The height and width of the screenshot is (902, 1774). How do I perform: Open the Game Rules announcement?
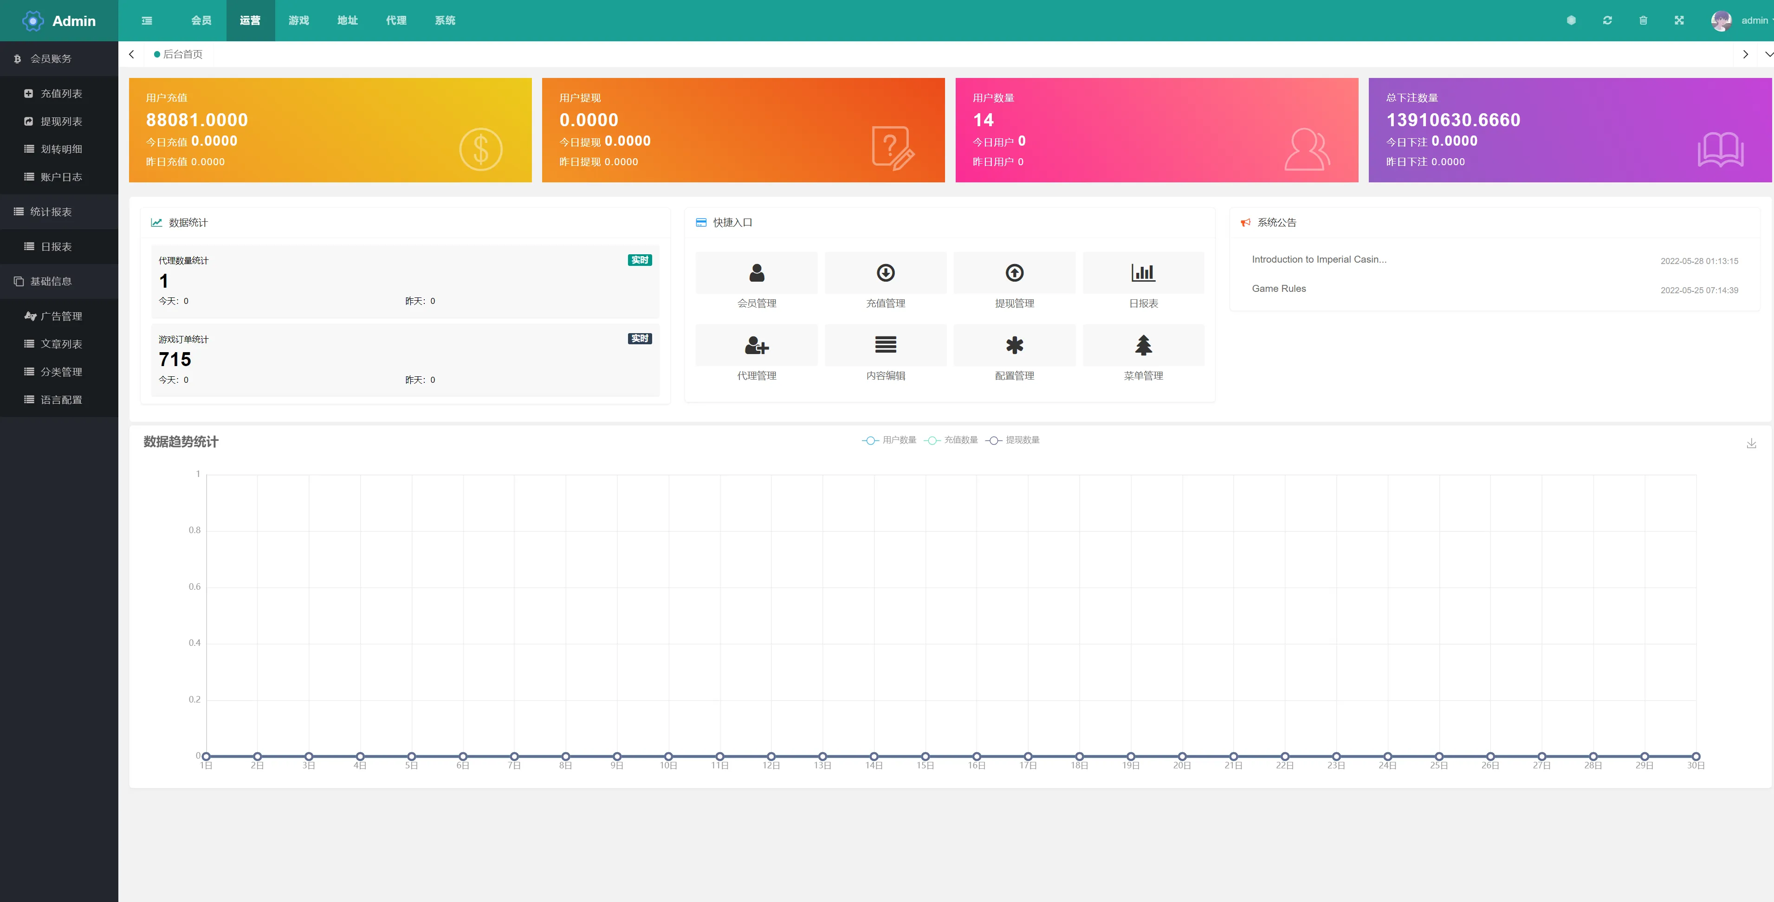pyautogui.click(x=1278, y=289)
